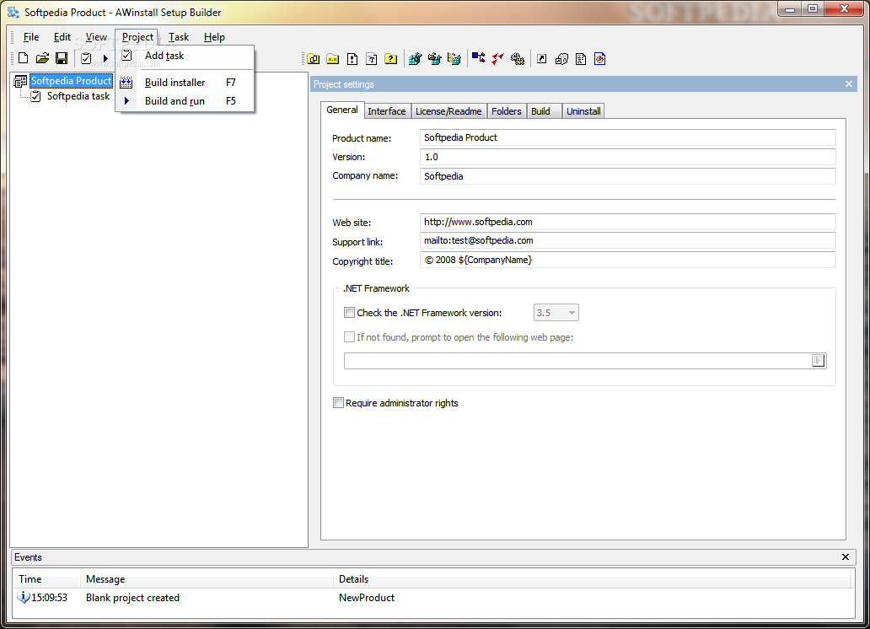Click the Company name input field
The width and height of the screenshot is (870, 629).
tap(627, 176)
